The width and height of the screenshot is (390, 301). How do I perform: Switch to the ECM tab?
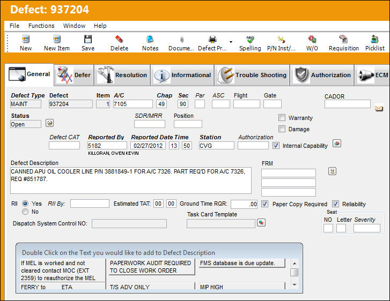click(372, 75)
